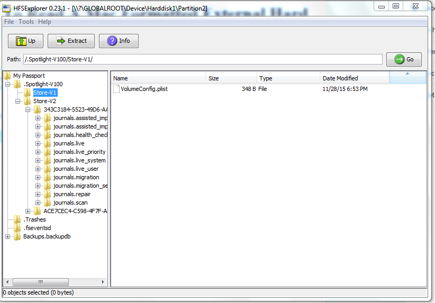The image size is (435, 303).
Task: Open the Help menu
Action: 44,22
